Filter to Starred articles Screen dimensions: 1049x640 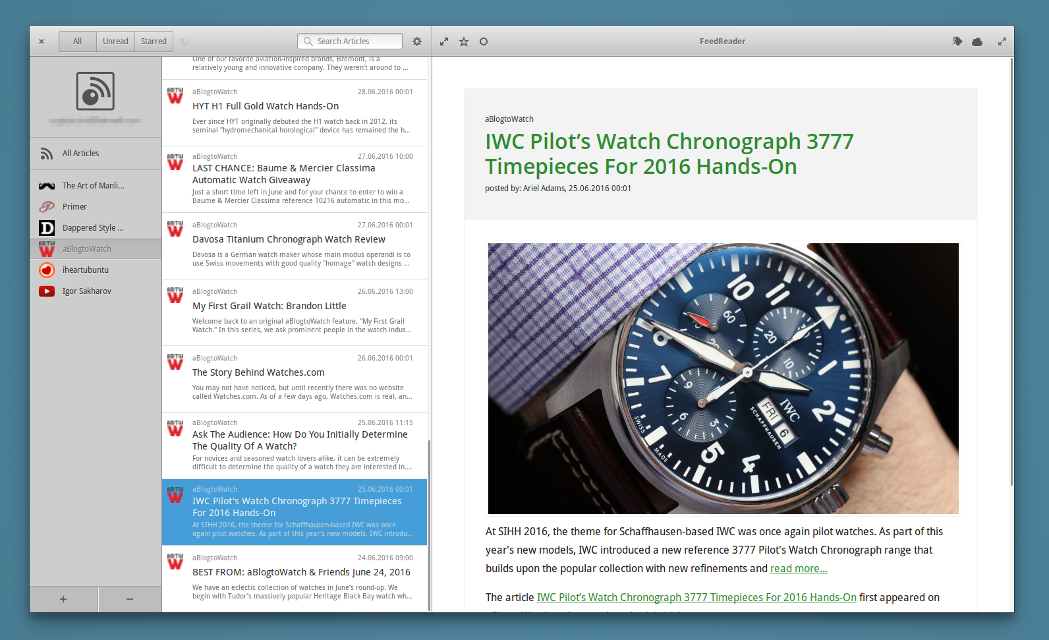tap(154, 41)
